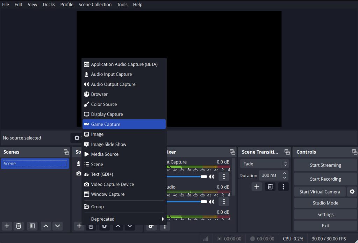
Task: Click the CPU: 0.2% status text
Action: [x=293, y=239]
